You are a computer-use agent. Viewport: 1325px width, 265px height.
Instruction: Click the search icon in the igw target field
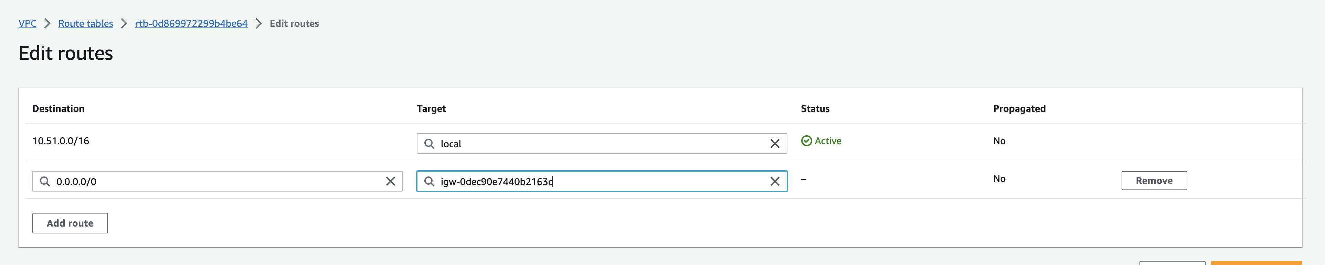pyautogui.click(x=430, y=181)
